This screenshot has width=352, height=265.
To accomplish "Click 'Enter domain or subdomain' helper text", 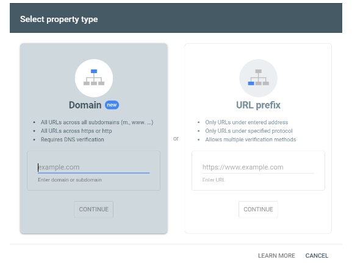I will [70, 180].
